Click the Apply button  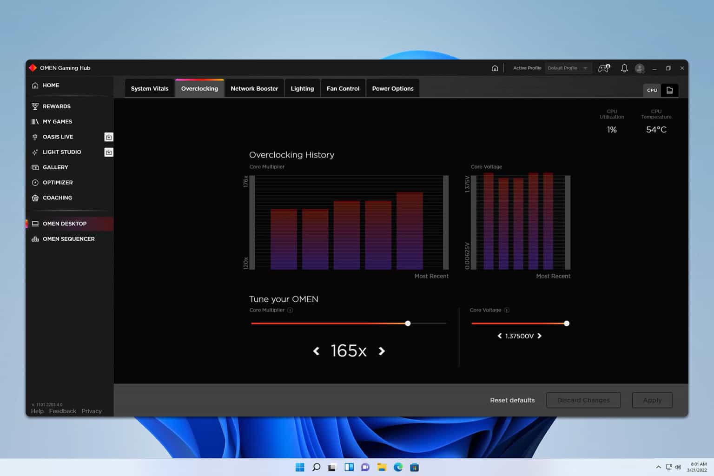(652, 400)
